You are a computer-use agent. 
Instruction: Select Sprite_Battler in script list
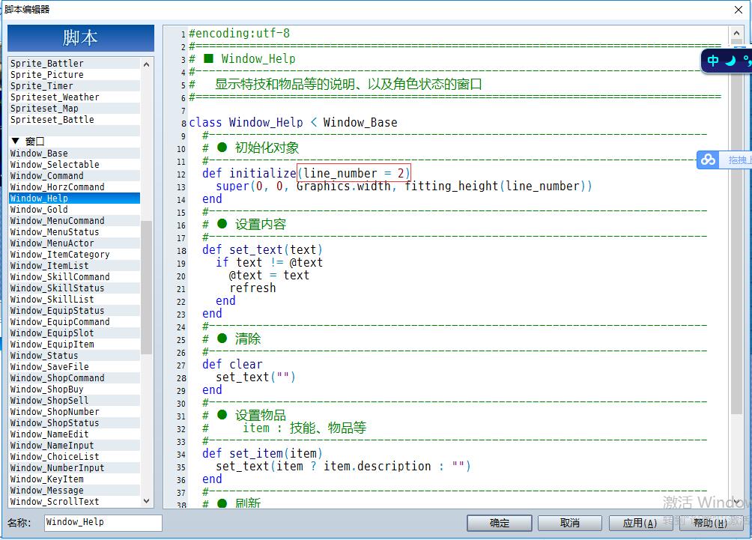pyautogui.click(x=74, y=64)
